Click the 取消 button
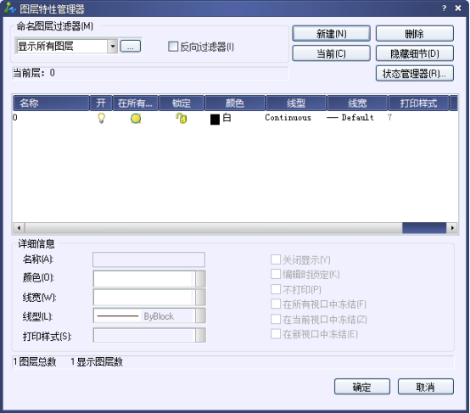 (x=426, y=387)
